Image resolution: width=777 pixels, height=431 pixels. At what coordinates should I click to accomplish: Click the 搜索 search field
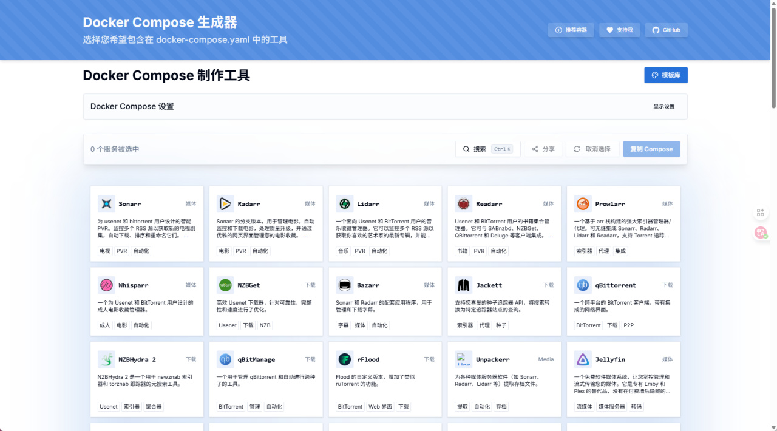point(488,149)
